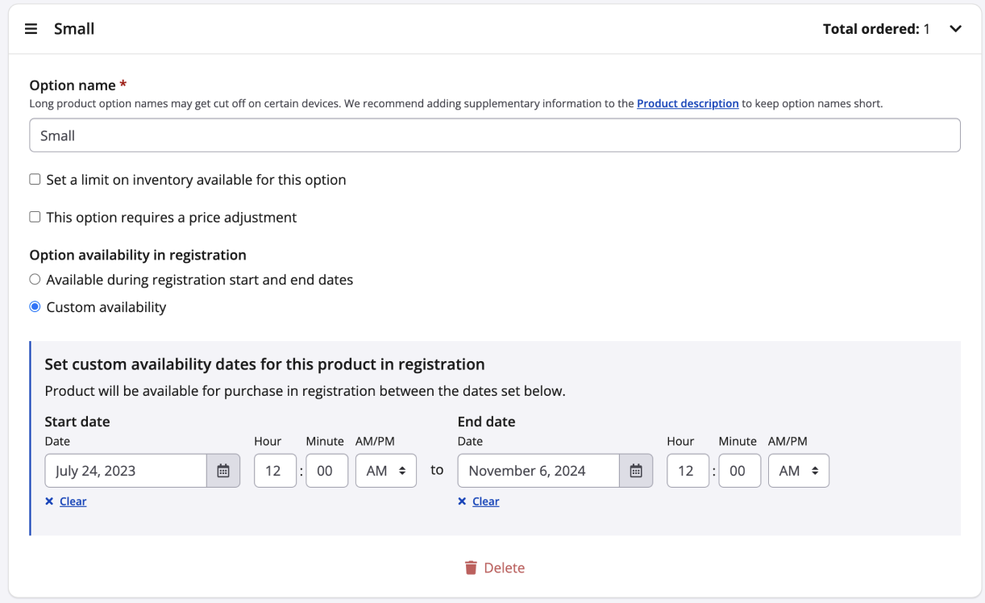
Task: Select Available during registration start and end dates
Action: 35,279
